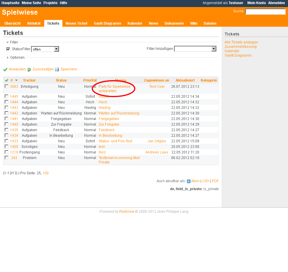Open the Neues Ticket tab

click(x=76, y=23)
